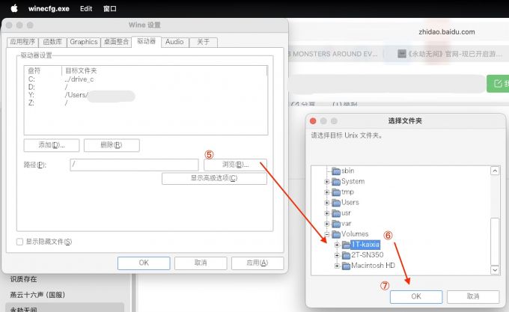Switch to the 驱动器 tab
Image resolution: width=509 pixels, height=312 pixels.
point(147,41)
